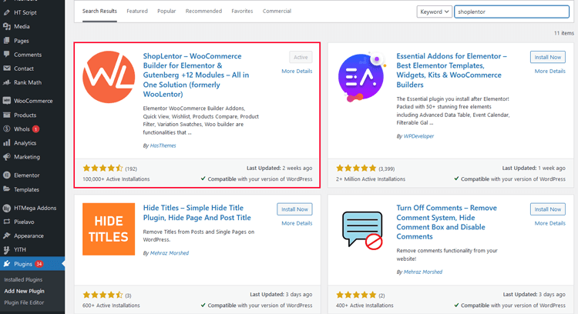Click the Rank Math icon

7,82
